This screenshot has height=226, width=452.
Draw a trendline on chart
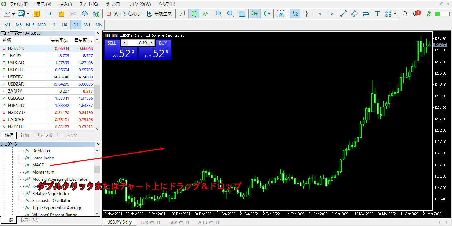tap(343, 14)
